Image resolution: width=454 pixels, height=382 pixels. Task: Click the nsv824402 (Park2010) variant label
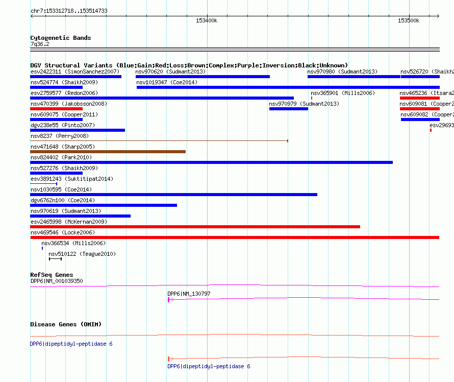tap(61, 157)
